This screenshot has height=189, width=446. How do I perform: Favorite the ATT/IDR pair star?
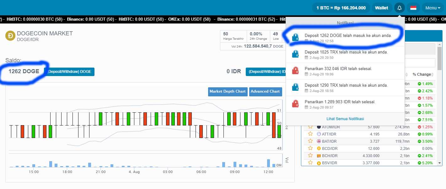pyautogui.click(x=310, y=134)
